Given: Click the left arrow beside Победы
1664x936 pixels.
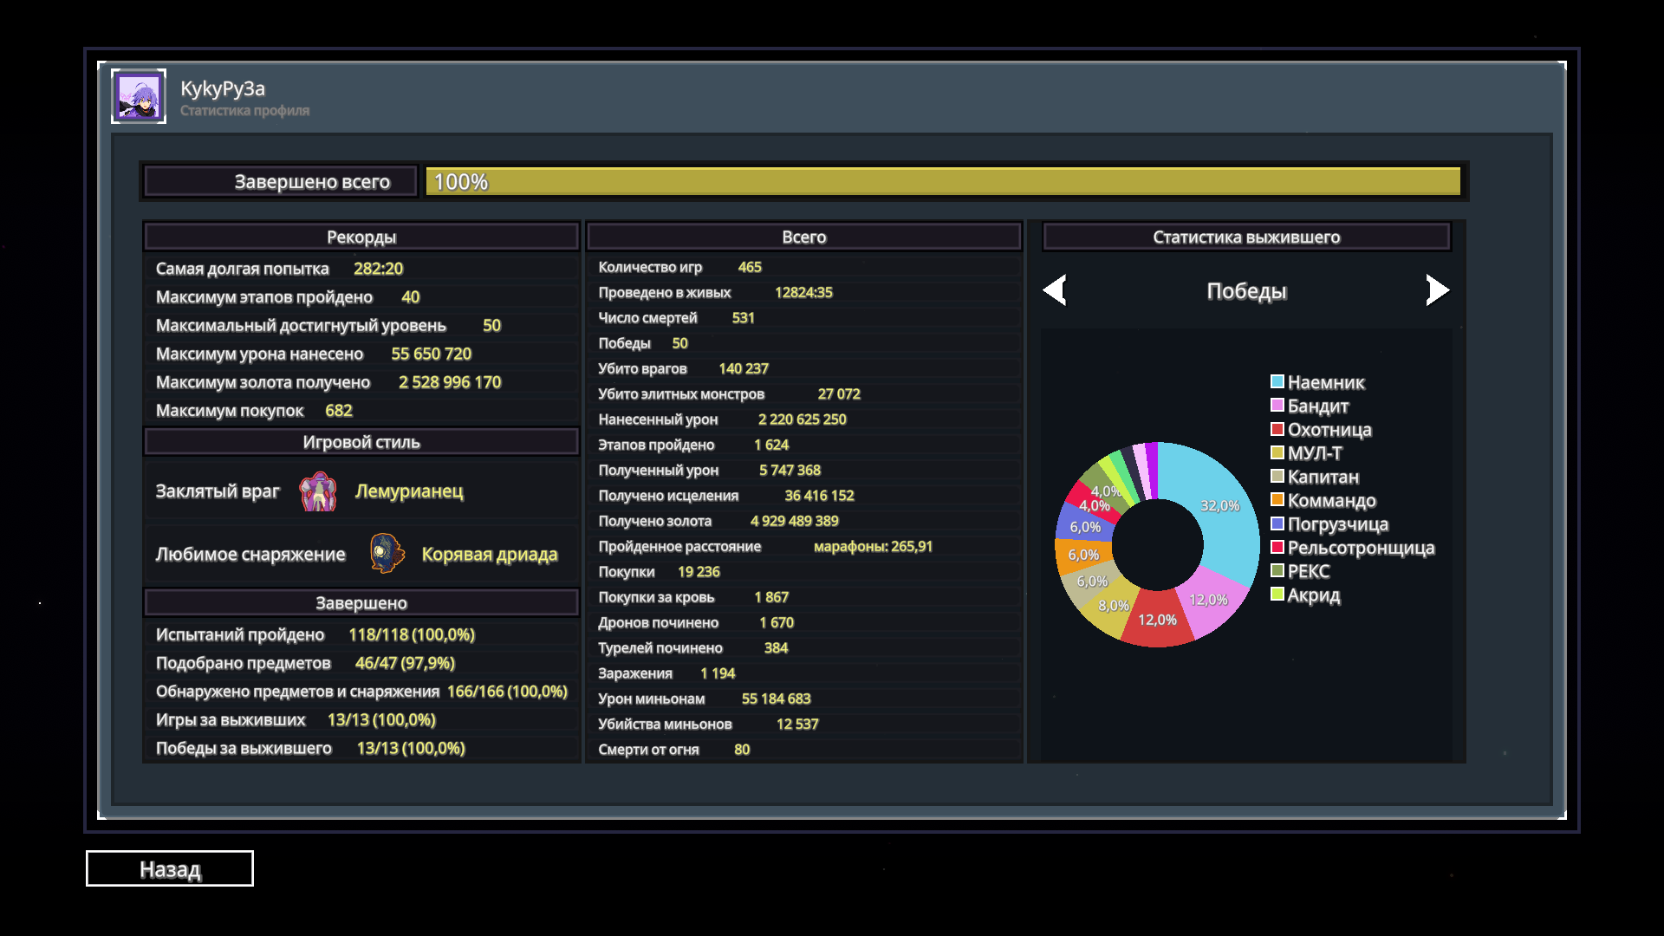Looking at the screenshot, I should point(1055,290).
